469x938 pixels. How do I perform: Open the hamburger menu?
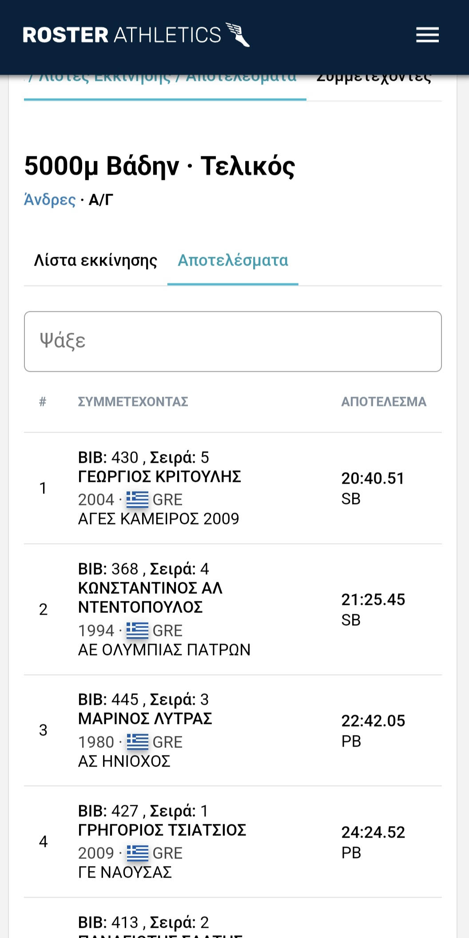coord(427,35)
